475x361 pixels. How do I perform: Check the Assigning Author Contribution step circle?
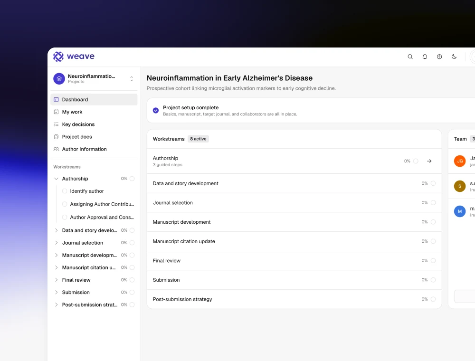coord(65,204)
